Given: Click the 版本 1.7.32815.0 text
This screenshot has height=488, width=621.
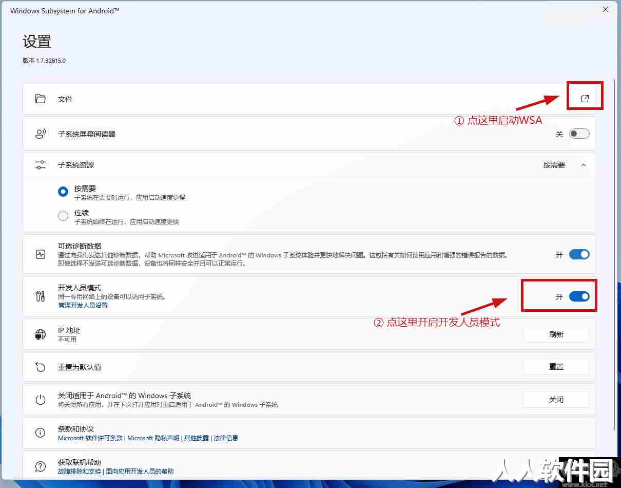Looking at the screenshot, I should [x=44, y=60].
